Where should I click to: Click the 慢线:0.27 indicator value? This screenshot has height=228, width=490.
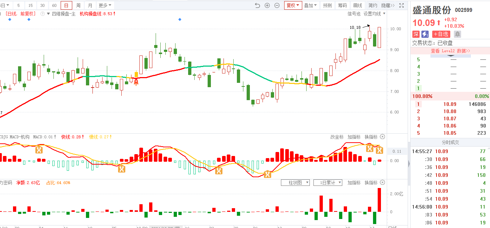point(100,137)
